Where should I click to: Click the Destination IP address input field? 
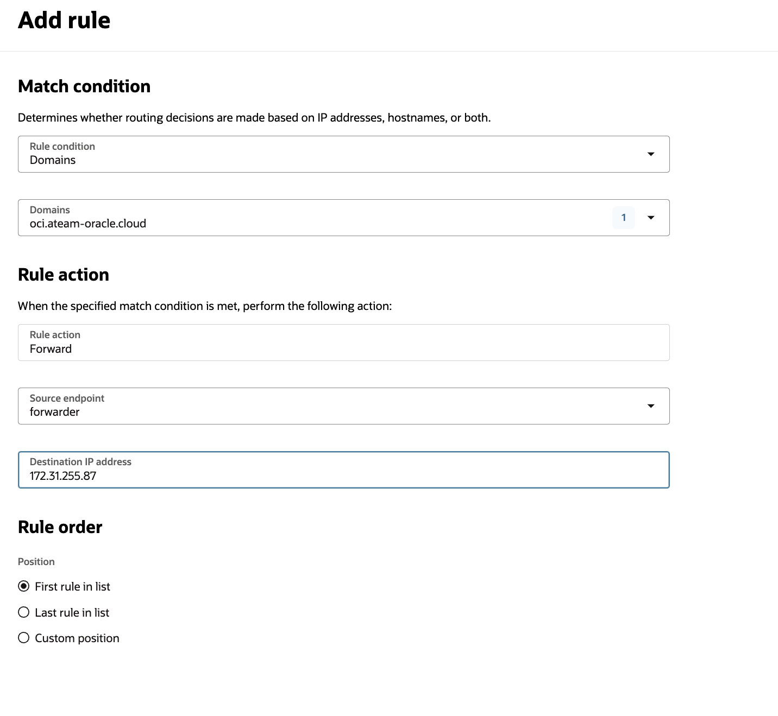pyautogui.click(x=343, y=470)
